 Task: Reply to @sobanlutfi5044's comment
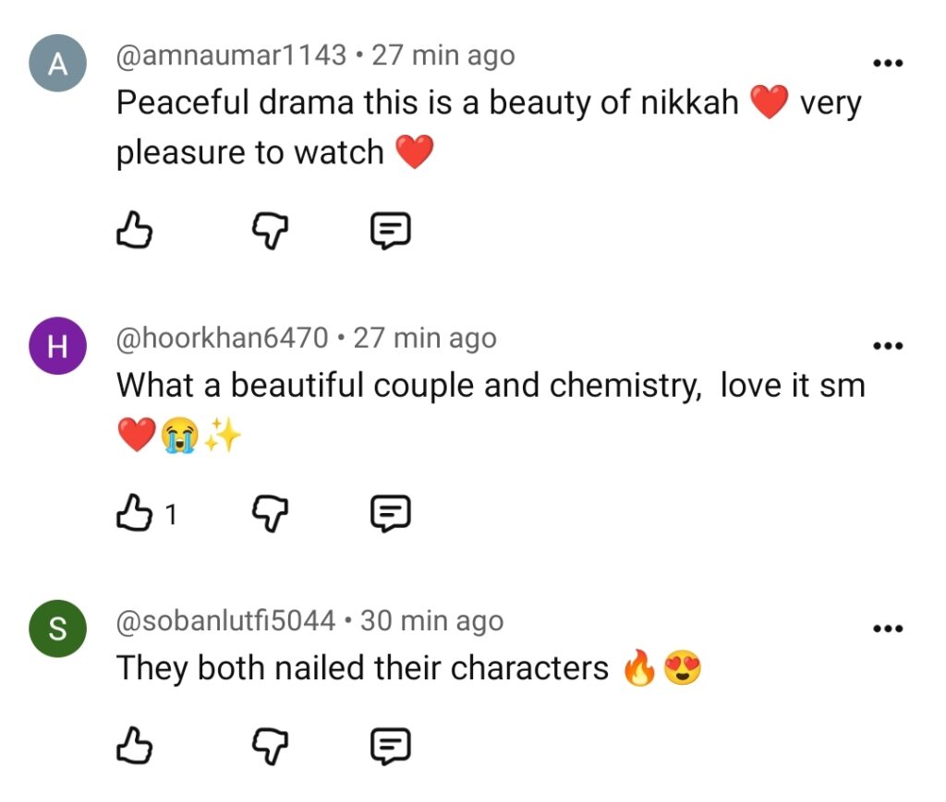pyautogui.click(x=391, y=747)
